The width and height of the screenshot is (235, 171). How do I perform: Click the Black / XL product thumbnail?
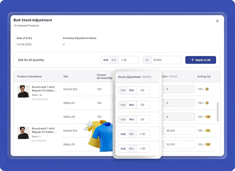(x=23, y=91)
